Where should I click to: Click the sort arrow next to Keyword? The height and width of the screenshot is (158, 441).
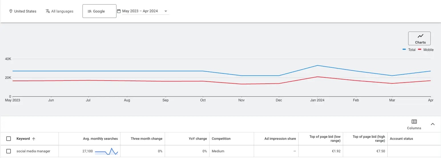point(34,139)
